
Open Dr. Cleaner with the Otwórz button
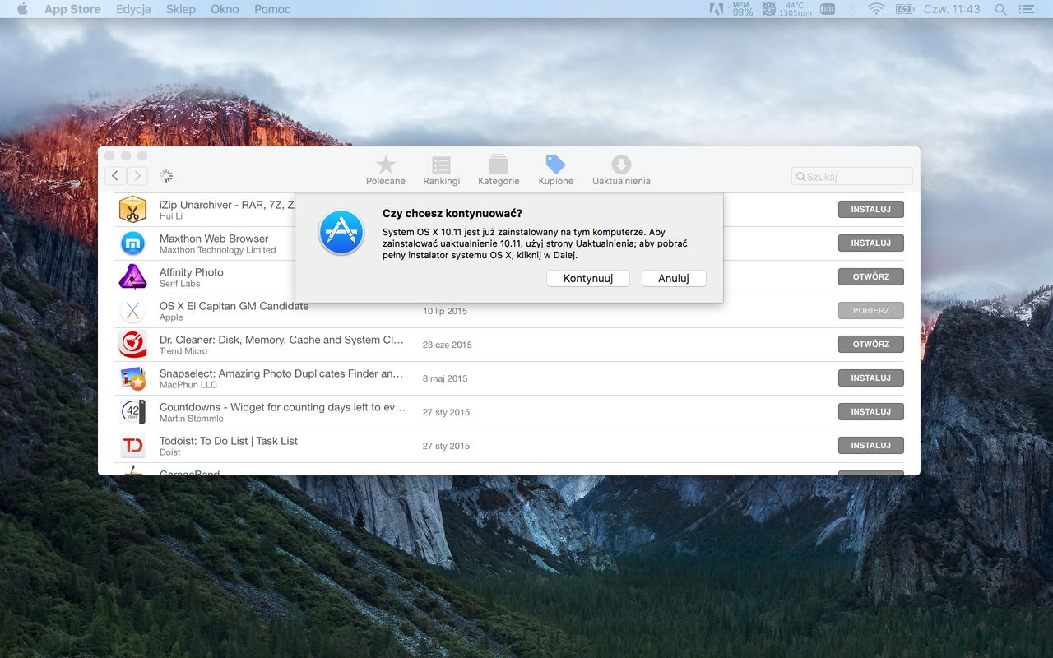tap(871, 345)
